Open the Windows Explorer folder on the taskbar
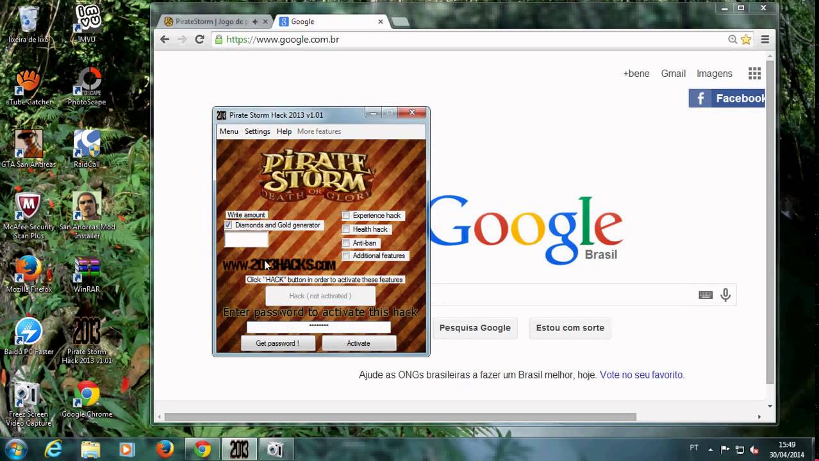This screenshot has width=819, height=461. pos(90,449)
